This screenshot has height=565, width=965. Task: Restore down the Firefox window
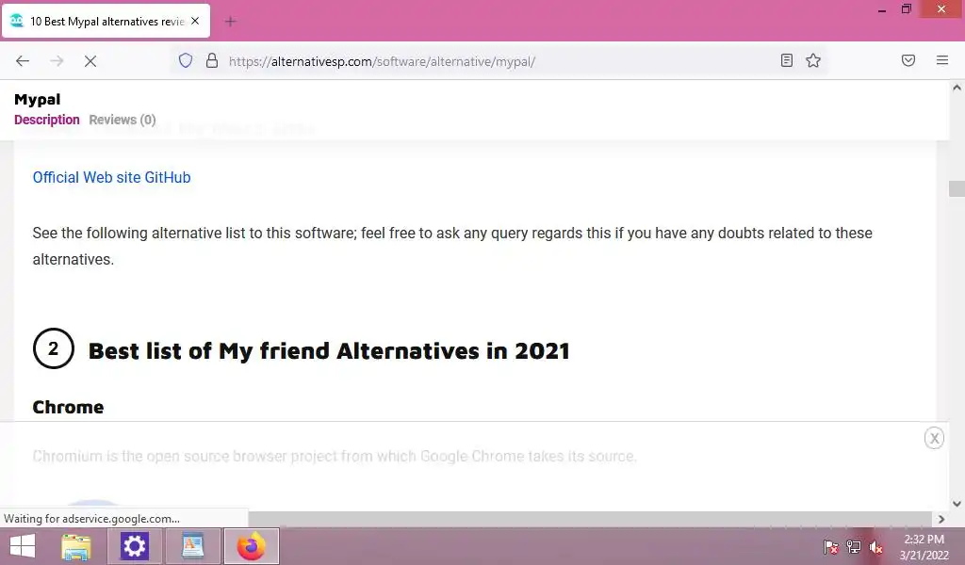[x=907, y=9]
